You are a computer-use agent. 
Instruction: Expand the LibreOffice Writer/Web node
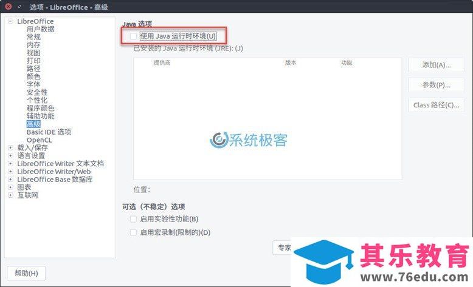coord(10,171)
